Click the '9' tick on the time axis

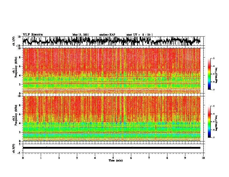point(185,158)
